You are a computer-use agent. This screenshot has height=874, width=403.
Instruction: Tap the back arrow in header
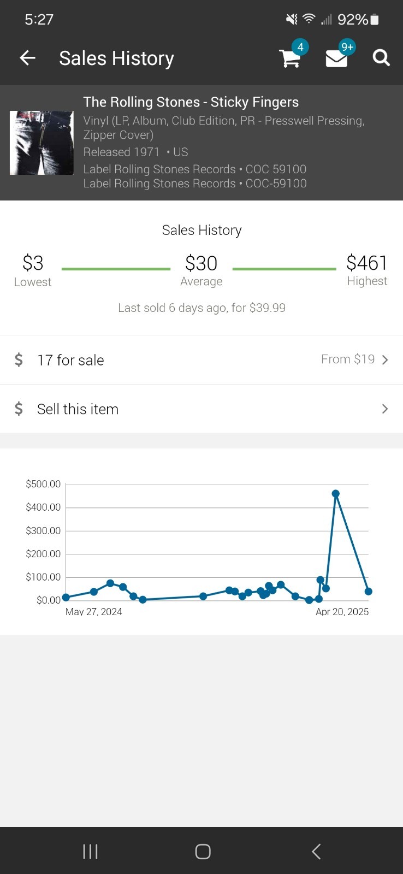(27, 58)
